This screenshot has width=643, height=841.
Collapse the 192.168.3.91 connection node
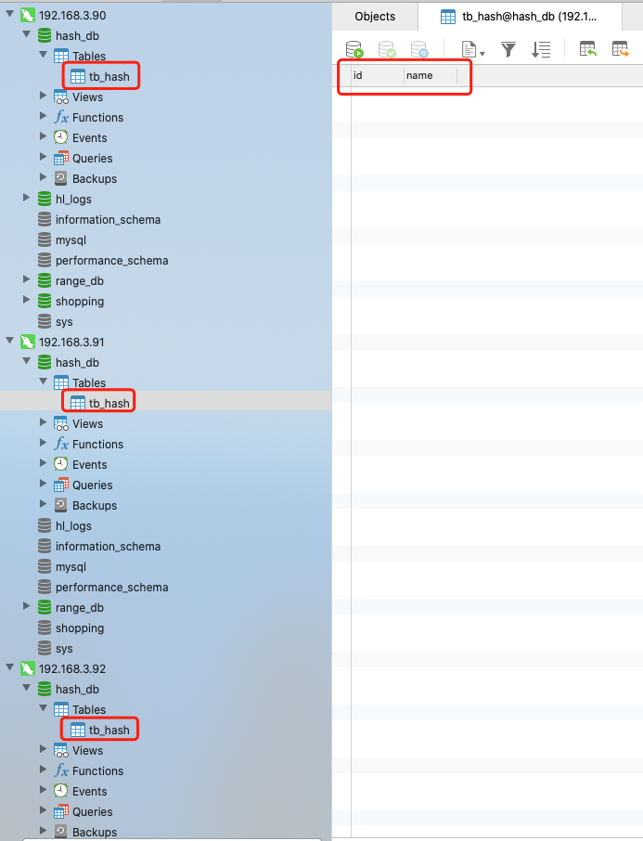[x=10, y=342]
